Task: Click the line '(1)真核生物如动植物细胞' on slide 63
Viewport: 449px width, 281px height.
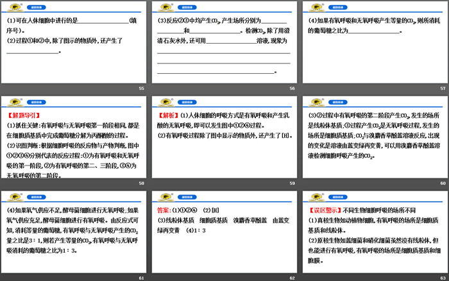Action: pos(373,220)
